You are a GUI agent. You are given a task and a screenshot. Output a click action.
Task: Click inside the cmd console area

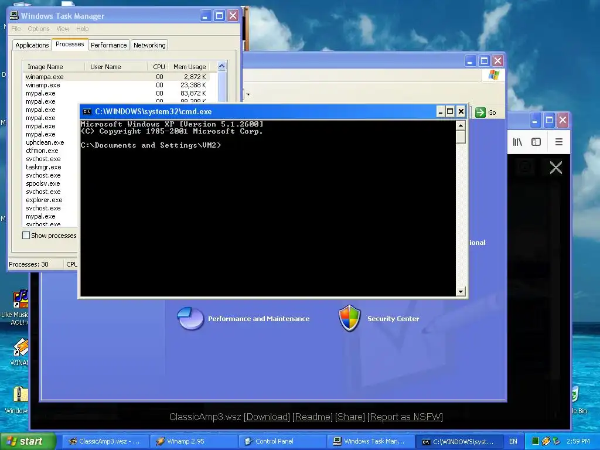tap(268, 209)
